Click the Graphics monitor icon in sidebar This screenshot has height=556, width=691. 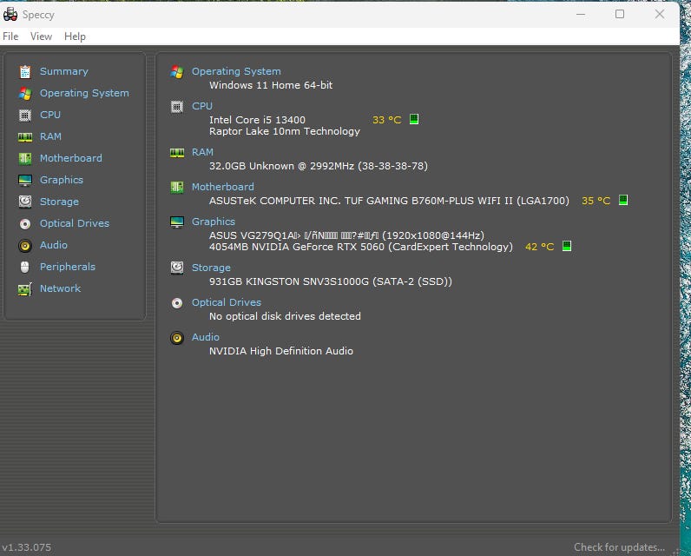pos(25,181)
